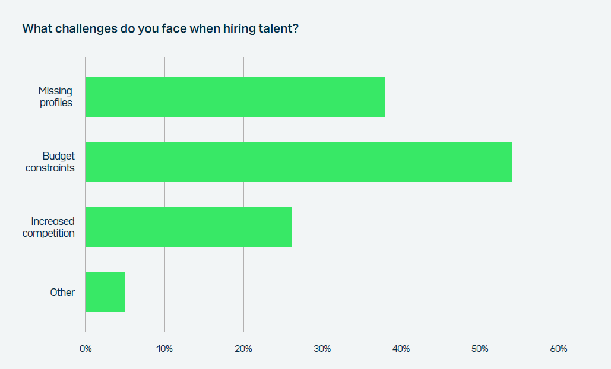Select the Missing profiles bar

click(x=235, y=97)
